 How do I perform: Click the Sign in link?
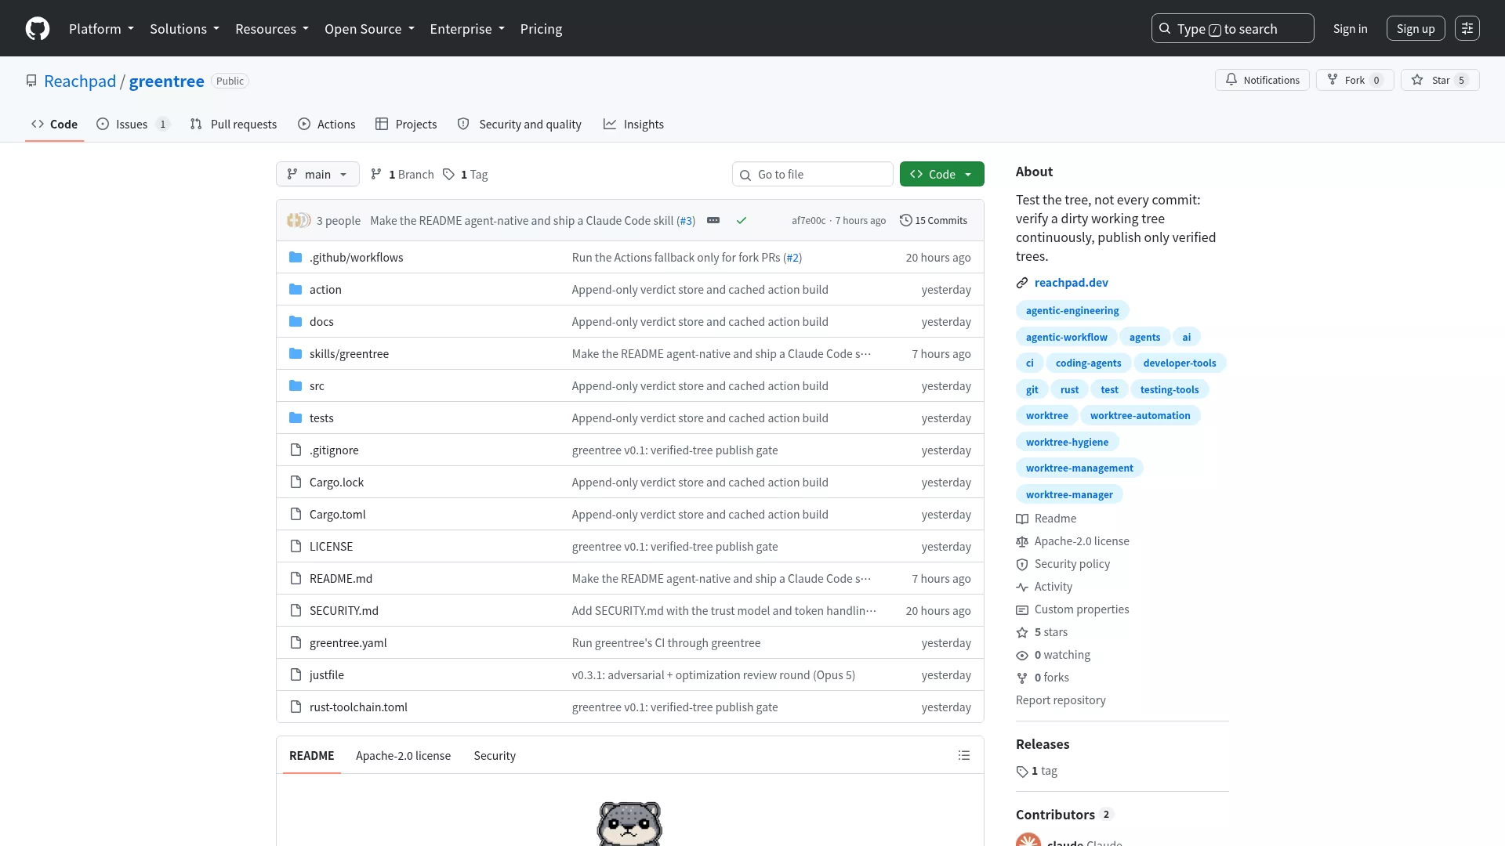pyautogui.click(x=1350, y=29)
